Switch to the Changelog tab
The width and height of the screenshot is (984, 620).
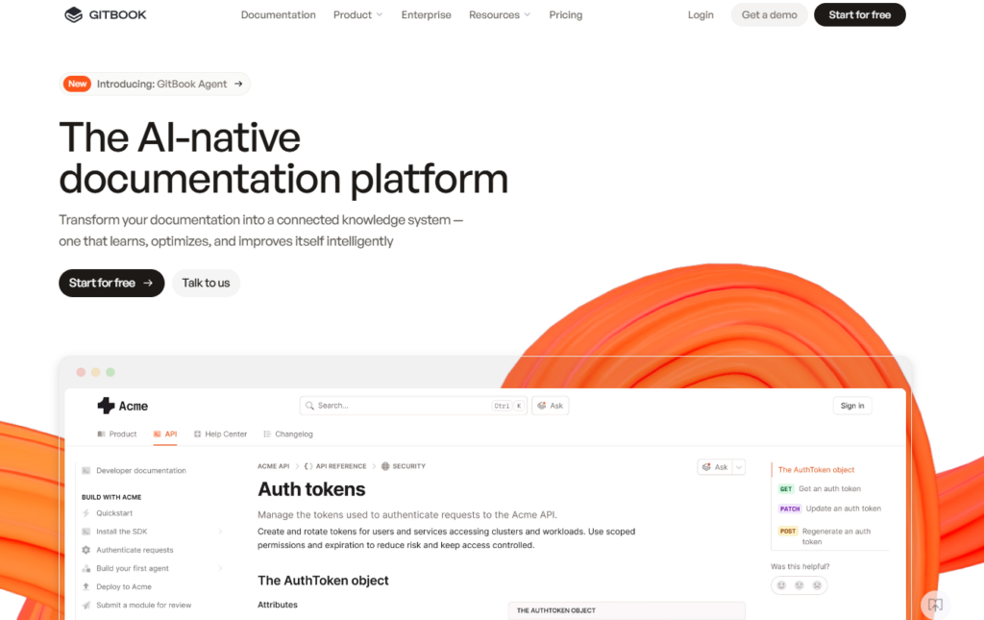point(288,434)
